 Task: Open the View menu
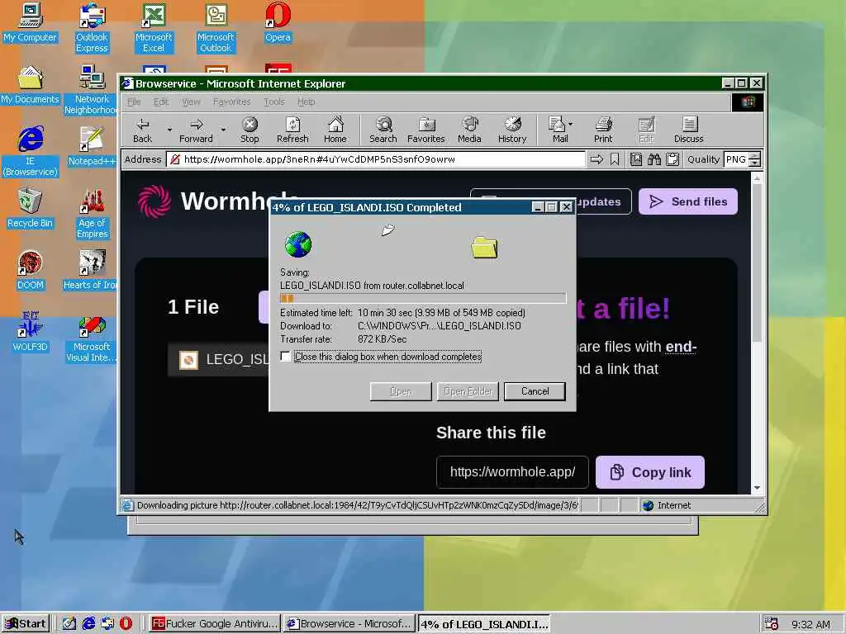click(191, 102)
